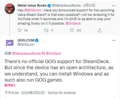Open the 2月21日 tweet date link
The width and height of the screenshot is (120, 99).
coord(89,6)
